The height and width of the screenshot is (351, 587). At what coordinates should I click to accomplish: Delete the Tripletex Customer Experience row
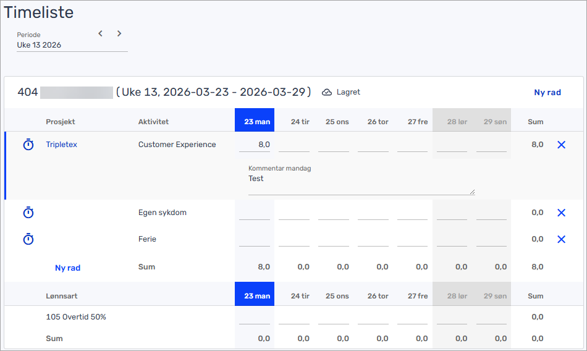[x=561, y=145]
